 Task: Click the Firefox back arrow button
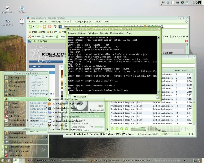pyautogui.click(x=30, y=26)
